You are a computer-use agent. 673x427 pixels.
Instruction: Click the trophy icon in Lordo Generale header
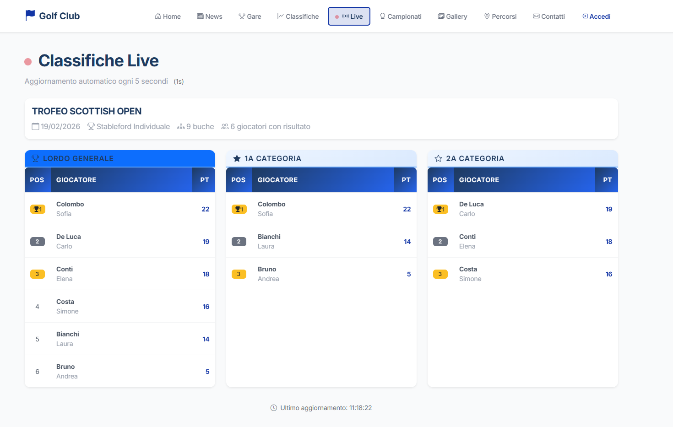(x=35, y=158)
